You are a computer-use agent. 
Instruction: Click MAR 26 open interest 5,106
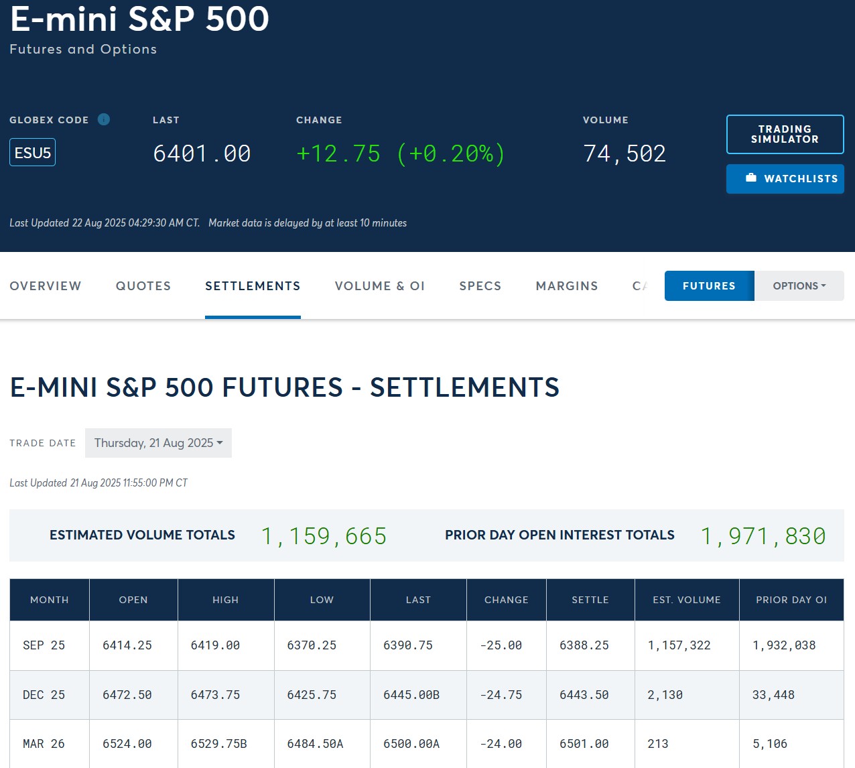pyautogui.click(x=770, y=744)
